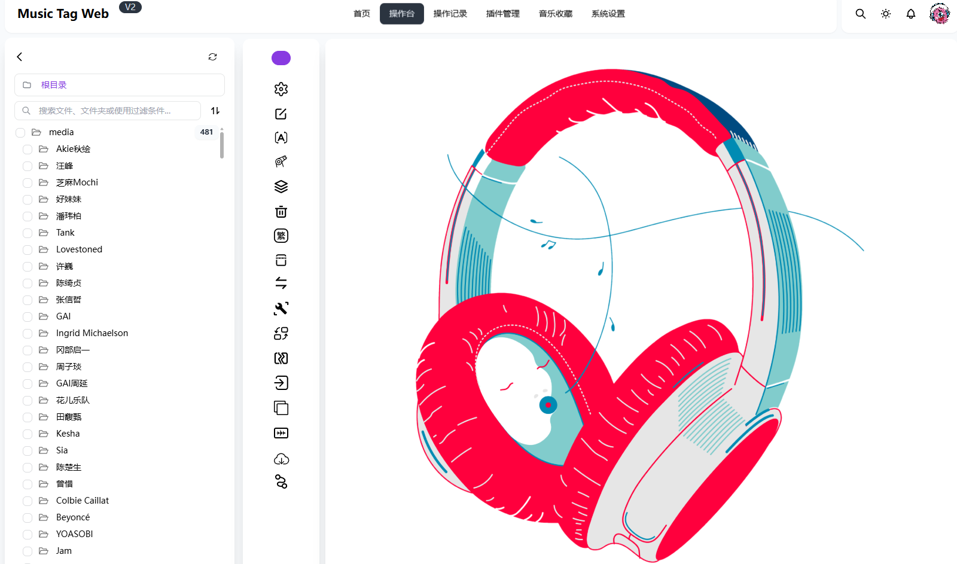Check the GAI folder checkbox
The height and width of the screenshot is (564, 957).
click(x=28, y=316)
